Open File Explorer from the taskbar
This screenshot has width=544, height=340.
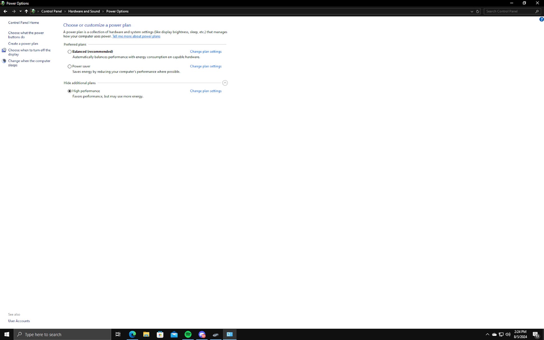[x=146, y=334]
